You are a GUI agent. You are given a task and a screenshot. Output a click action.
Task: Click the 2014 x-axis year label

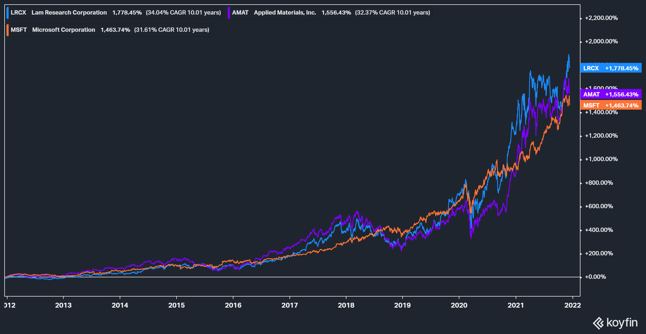120,305
